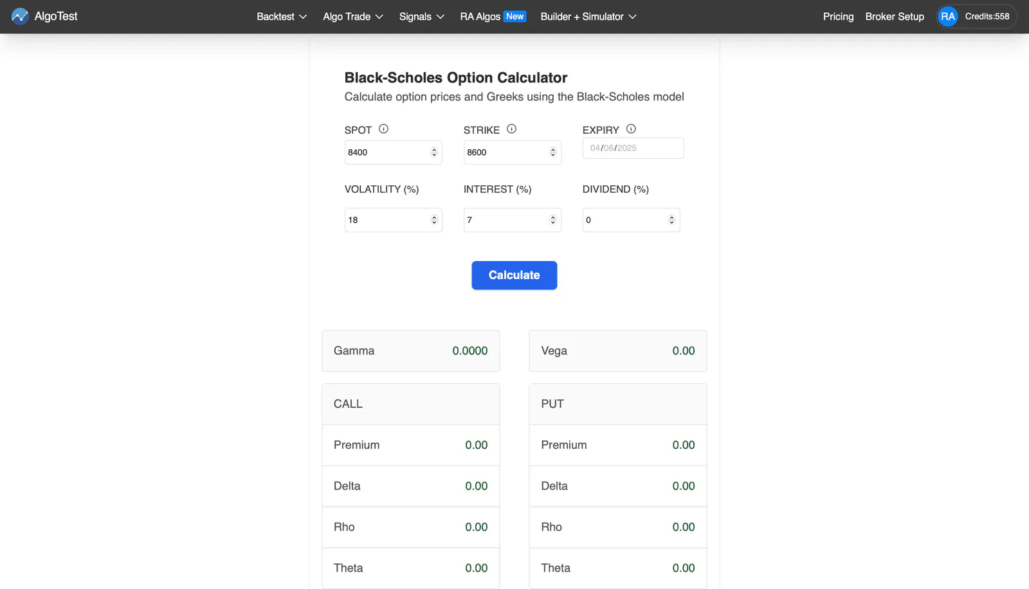Image resolution: width=1029 pixels, height=589 pixels.
Task: Open the RA profile avatar
Action: 947,17
